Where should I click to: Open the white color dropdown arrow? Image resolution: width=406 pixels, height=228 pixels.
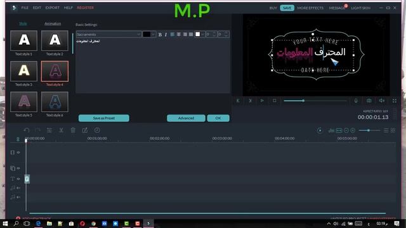(x=203, y=34)
